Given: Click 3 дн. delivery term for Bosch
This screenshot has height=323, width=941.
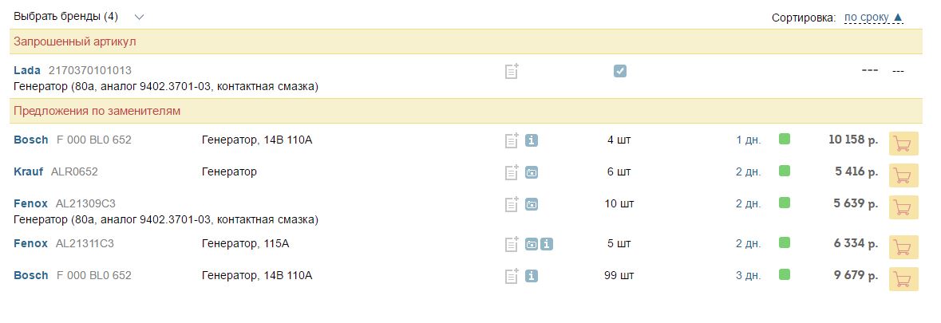Looking at the screenshot, I should click(749, 276).
